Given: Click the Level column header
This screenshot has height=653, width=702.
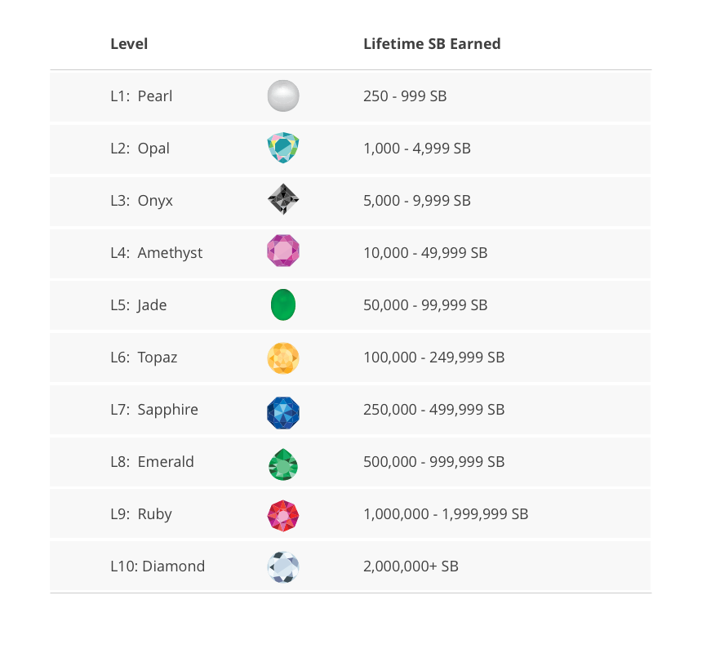Looking at the screenshot, I should coord(129,44).
